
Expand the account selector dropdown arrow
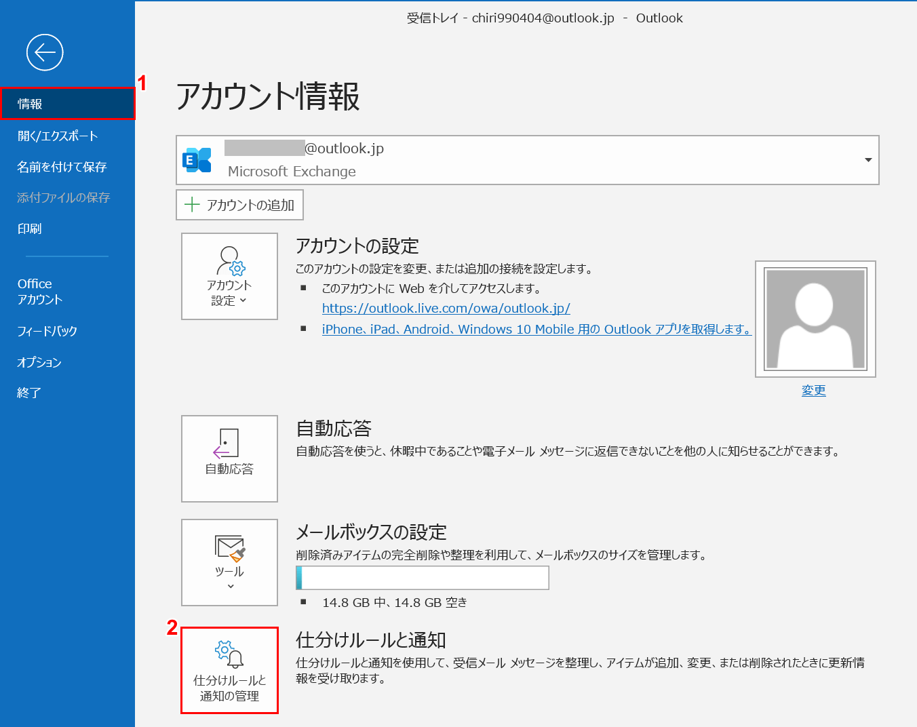868,160
